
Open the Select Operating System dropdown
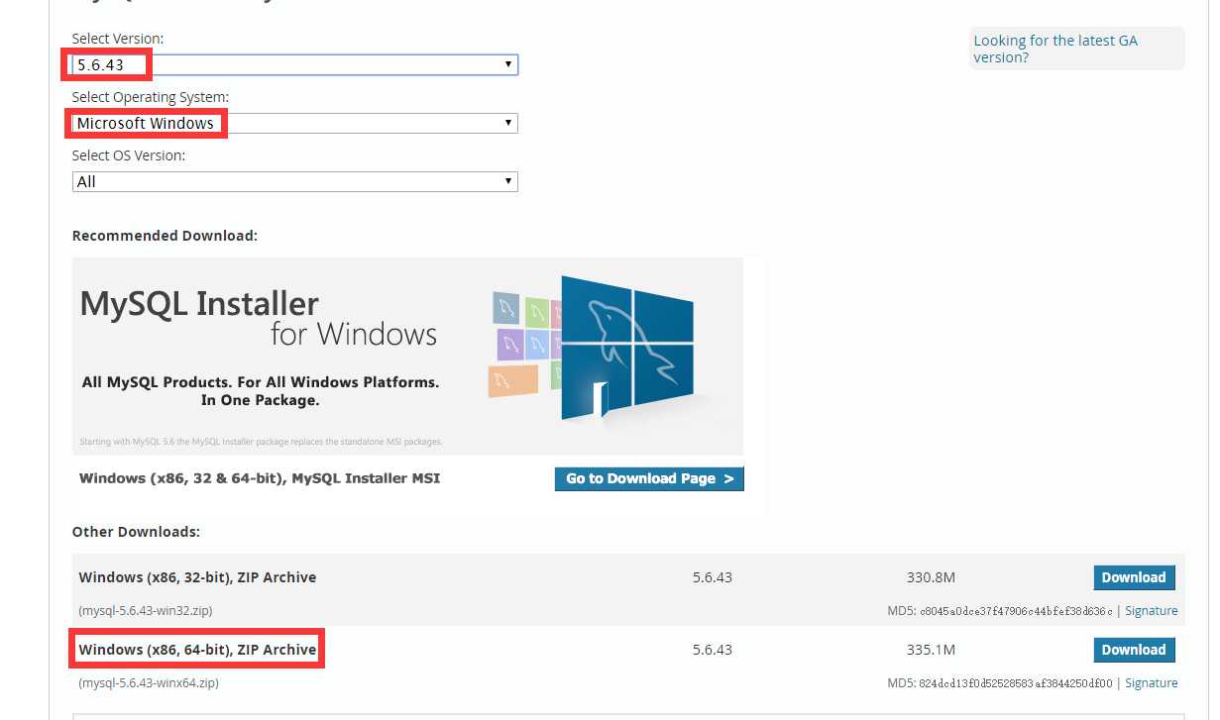point(295,123)
